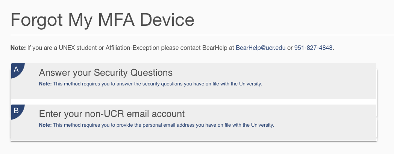Select the security questions note text under option A

pos(157,84)
